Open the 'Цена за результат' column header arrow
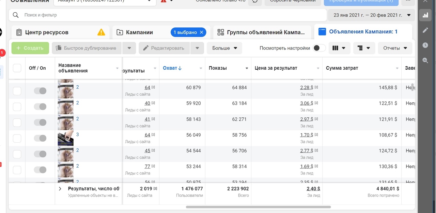436x213 pixels. (x=318, y=68)
